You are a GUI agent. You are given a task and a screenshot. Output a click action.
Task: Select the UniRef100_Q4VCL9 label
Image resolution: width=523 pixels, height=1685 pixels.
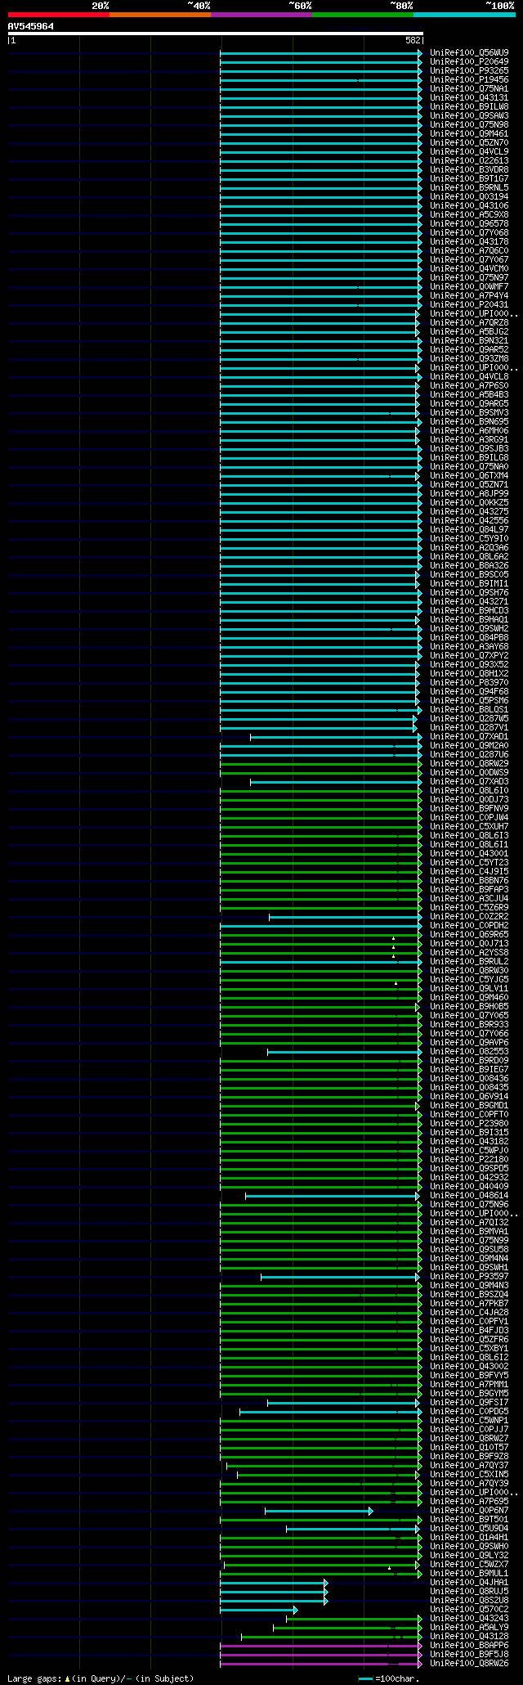(469, 151)
